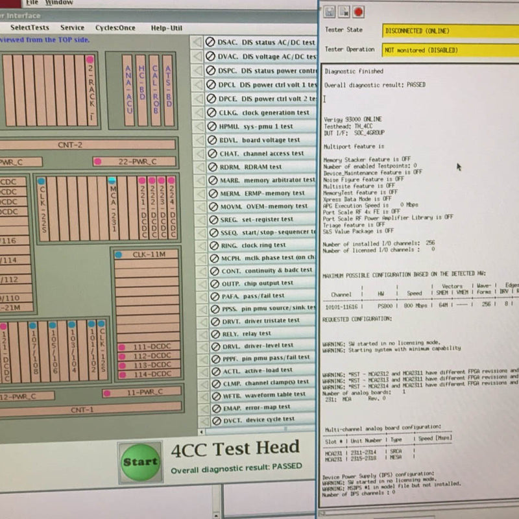
Task: Expand the arrow beside DVCT test
Action: (205, 421)
